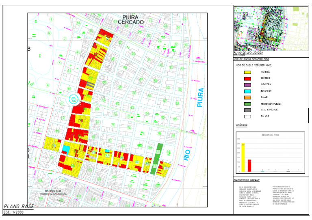Click the 'VIVIENDA' legend label
312x220 pixels.
265,72
